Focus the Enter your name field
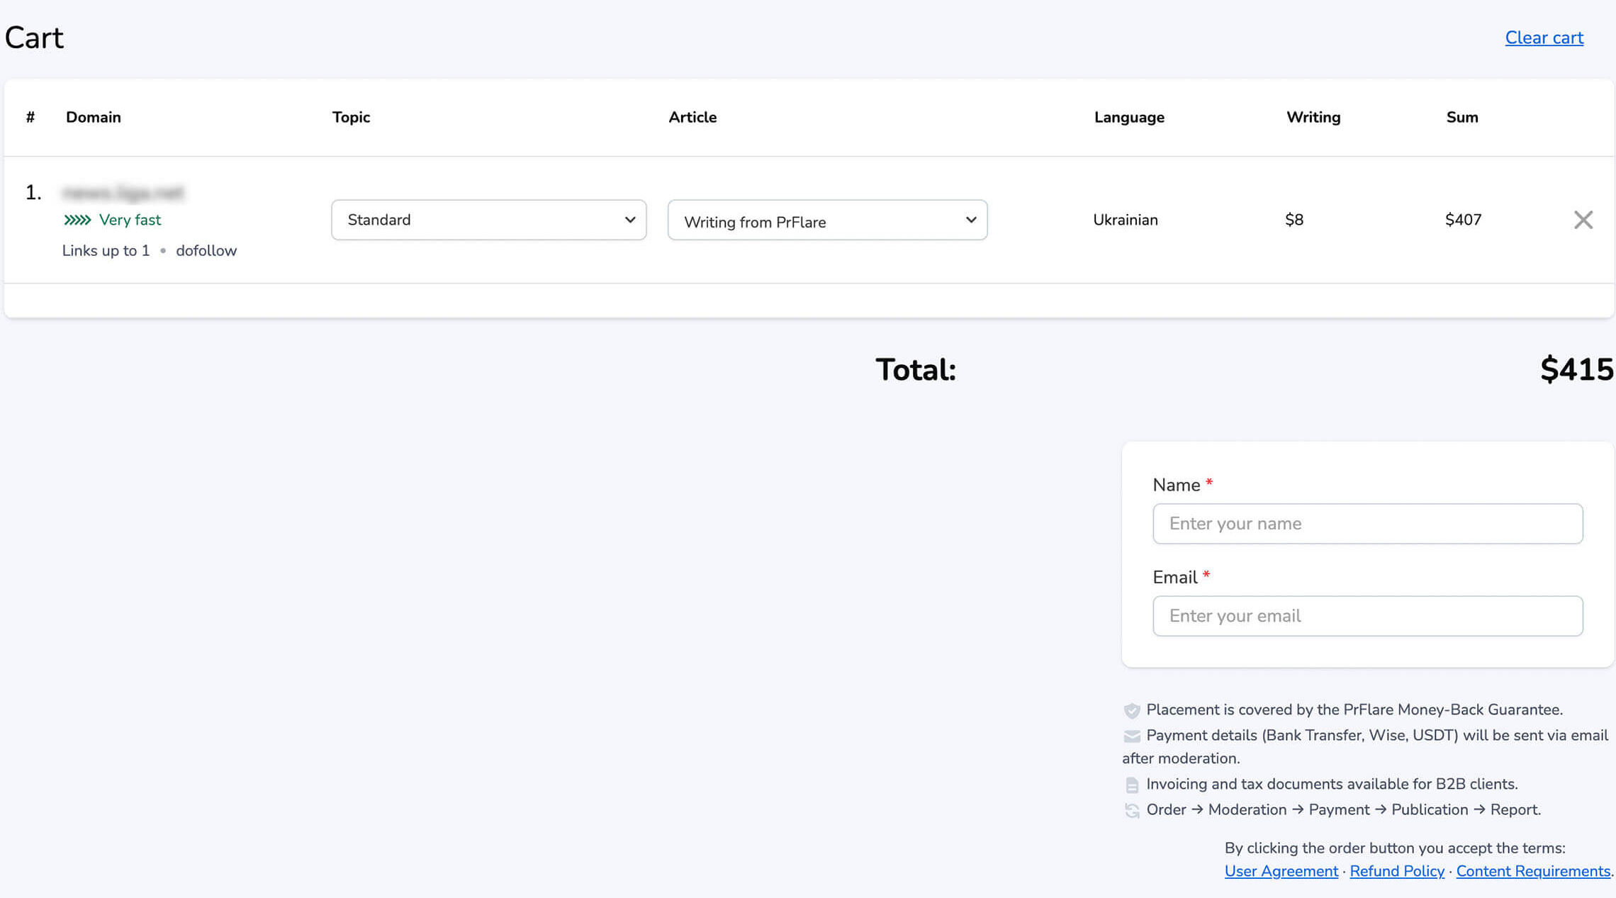The width and height of the screenshot is (1616, 898). (1367, 524)
